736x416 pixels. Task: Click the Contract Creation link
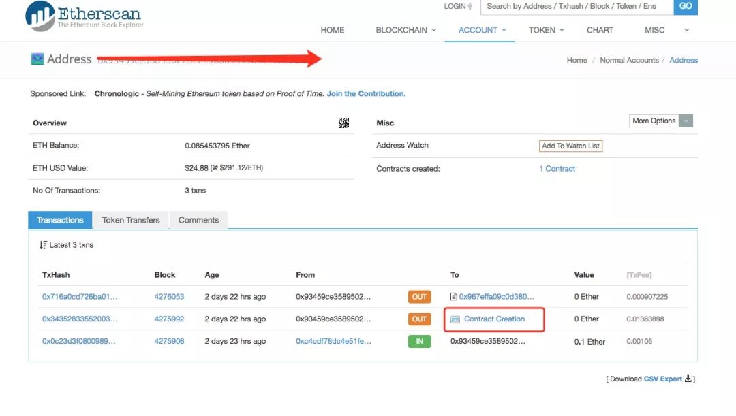coord(494,319)
